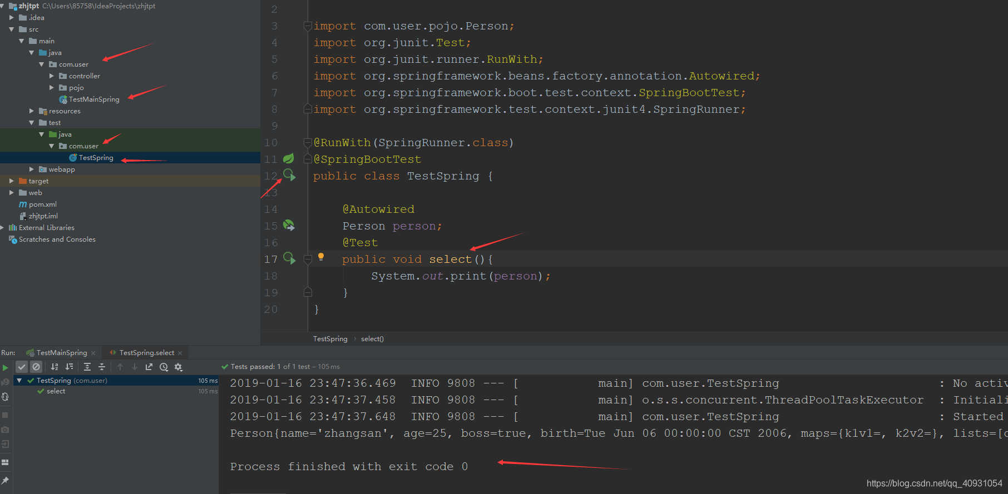Click the Person{name='zhangsan' output line
Image resolution: width=1008 pixels, height=494 pixels.
coord(619,433)
